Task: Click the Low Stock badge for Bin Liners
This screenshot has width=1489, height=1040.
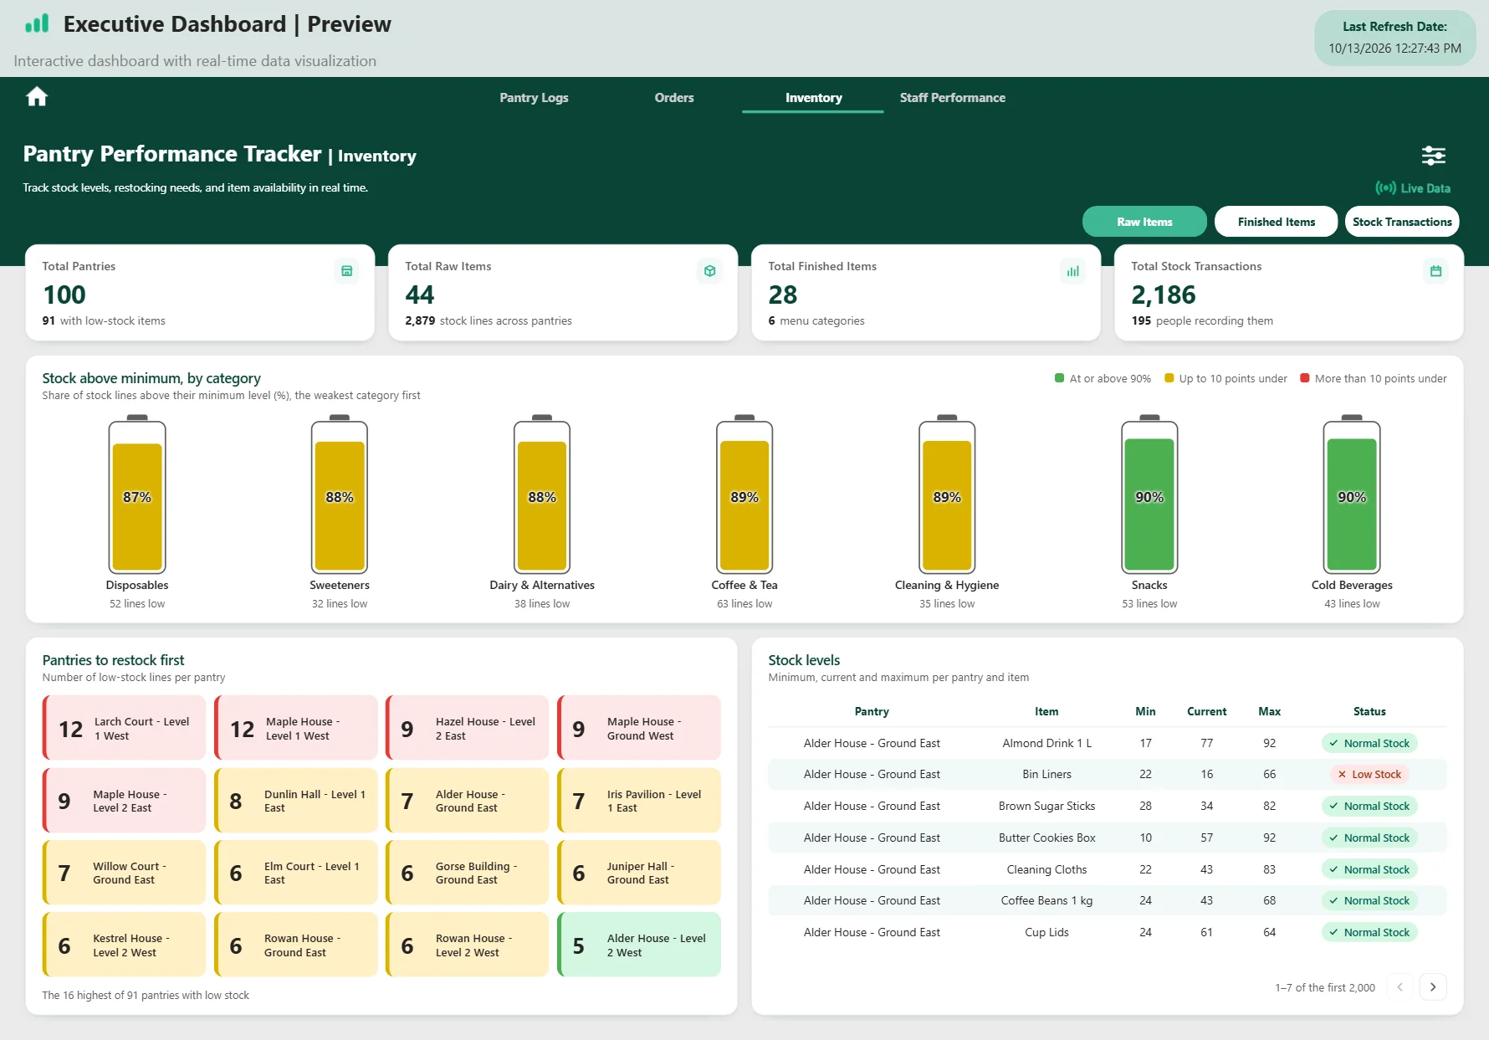Action: (x=1369, y=775)
